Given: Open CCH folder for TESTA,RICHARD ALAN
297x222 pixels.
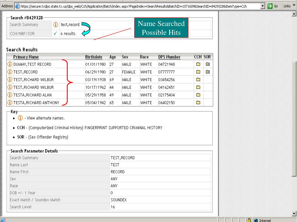Looking at the screenshot, I should 198,95.
